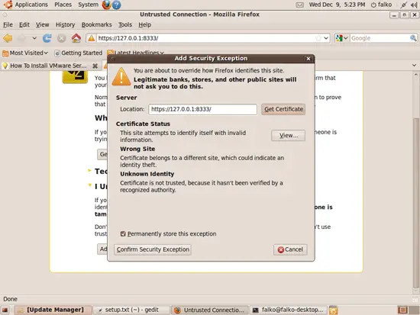The height and width of the screenshot is (315, 420).
Task: Click the Location field in the dialog
Action: tap(203, 109)
